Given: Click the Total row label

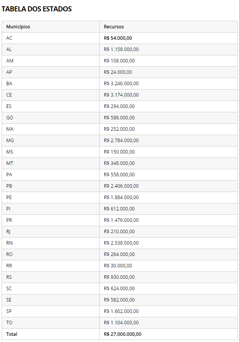Looking at the screenshot, I should 11,334.
